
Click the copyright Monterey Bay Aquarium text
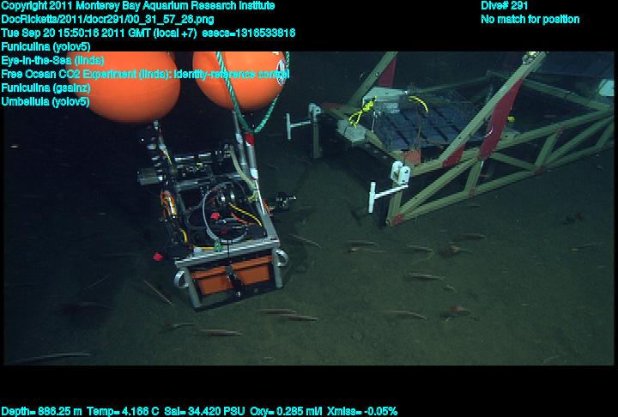click(x=138, y=6)
